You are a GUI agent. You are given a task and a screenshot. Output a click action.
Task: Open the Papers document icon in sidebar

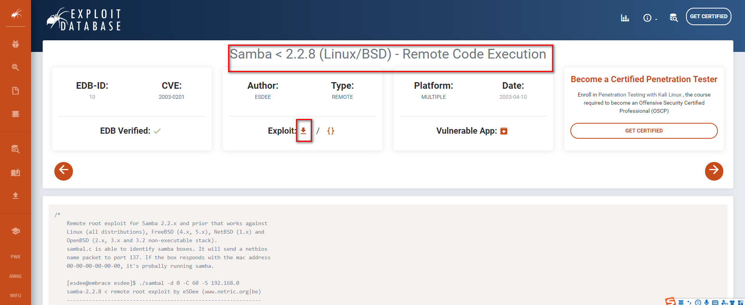(16, 91)
